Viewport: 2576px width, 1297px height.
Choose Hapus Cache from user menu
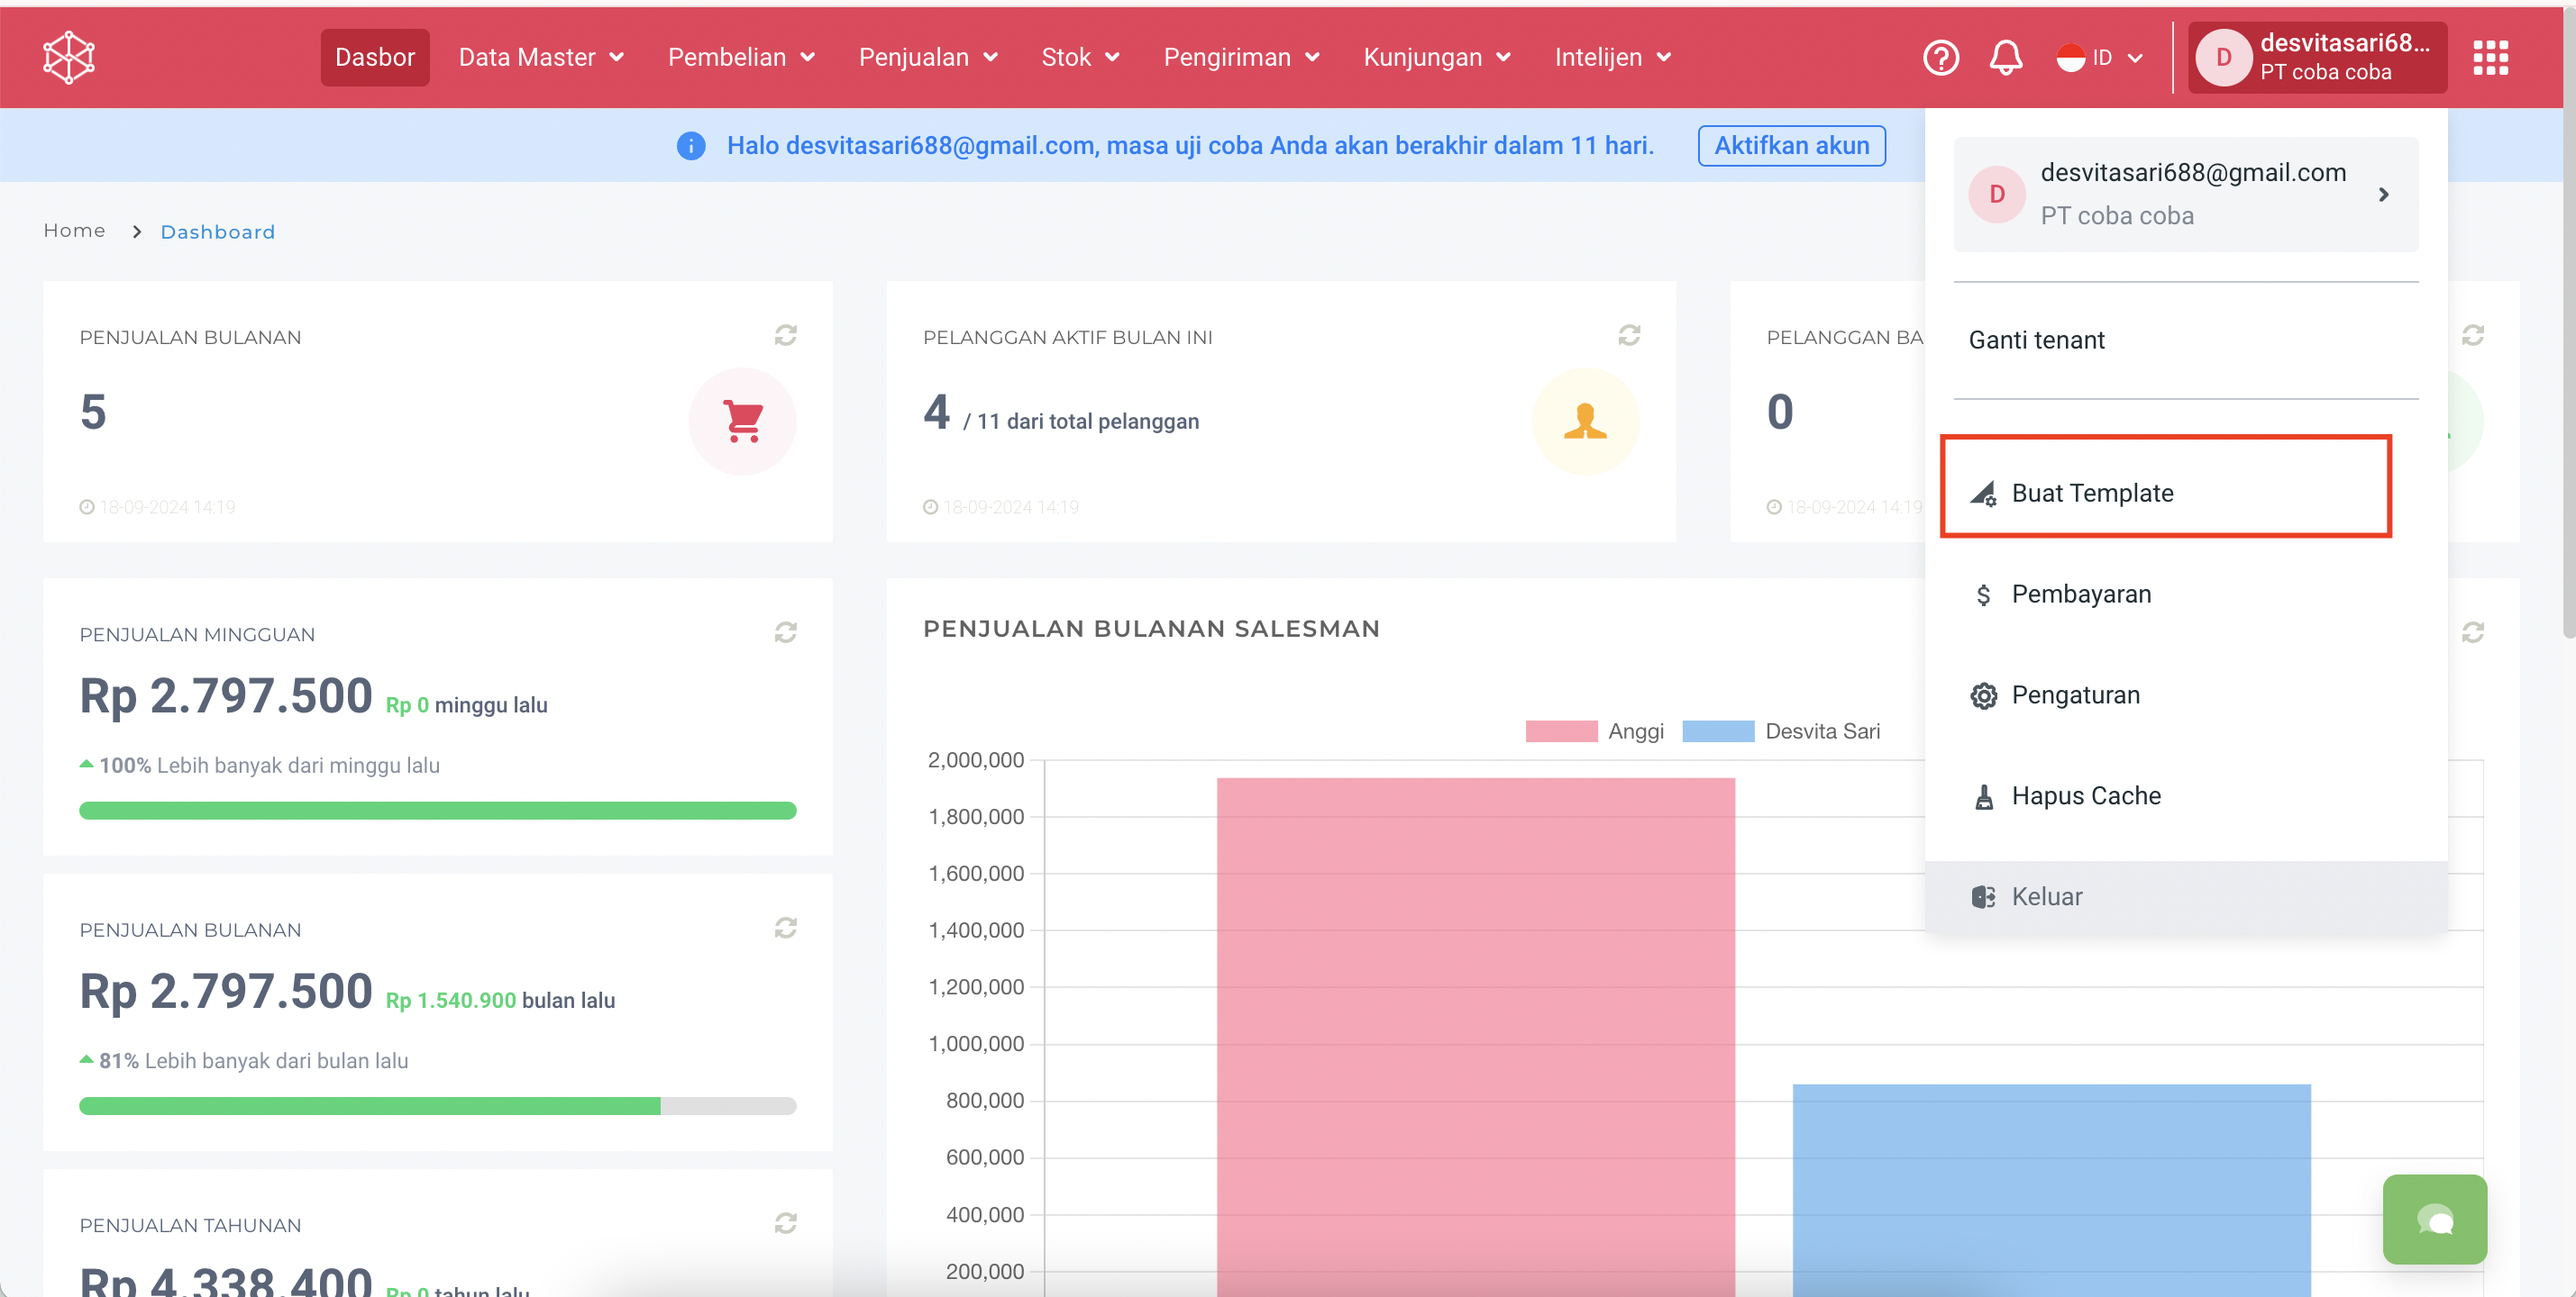[x=2085, y=796]
